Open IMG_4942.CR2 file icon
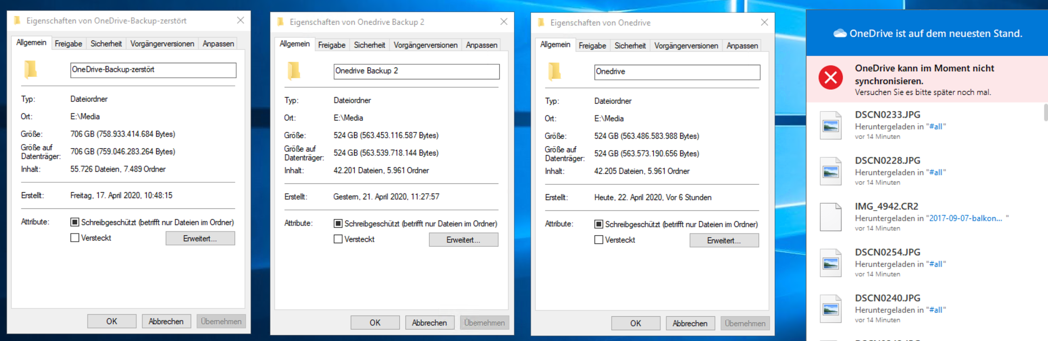This screenshot has width=1048, height=341. (830, 217)
